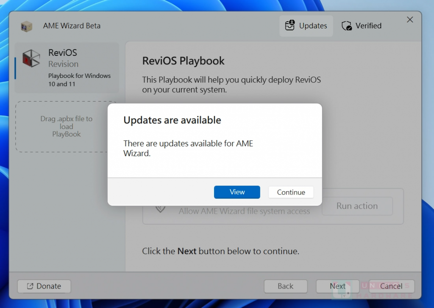Click View in the updates dialog

(x=237, y=192)
